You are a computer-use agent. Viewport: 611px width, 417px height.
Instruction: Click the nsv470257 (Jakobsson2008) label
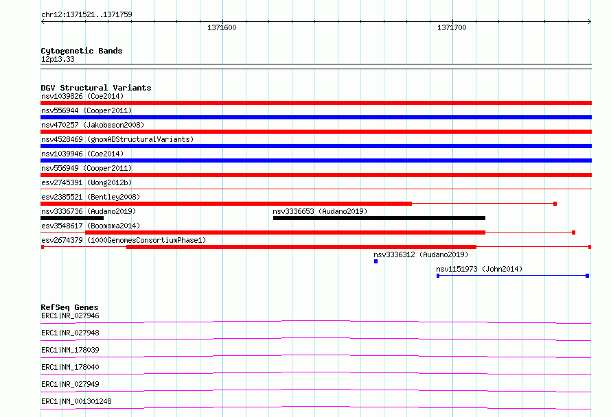point(93,125)
